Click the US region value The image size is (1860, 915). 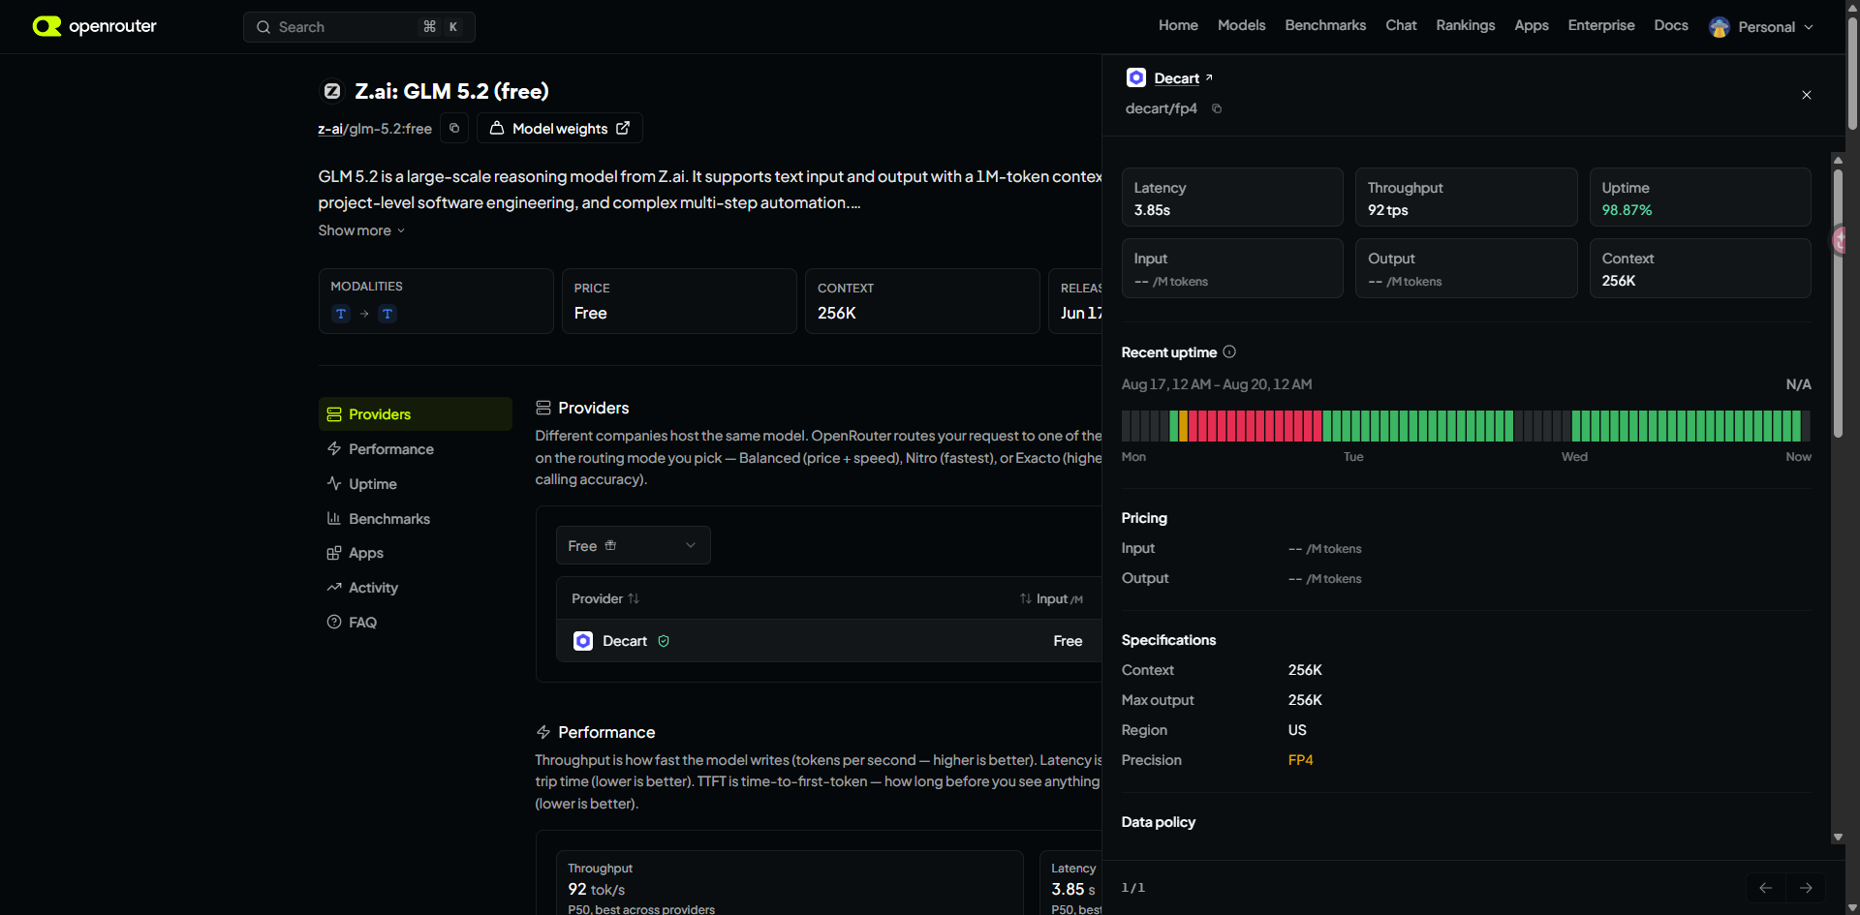[x=1297, y=730]
